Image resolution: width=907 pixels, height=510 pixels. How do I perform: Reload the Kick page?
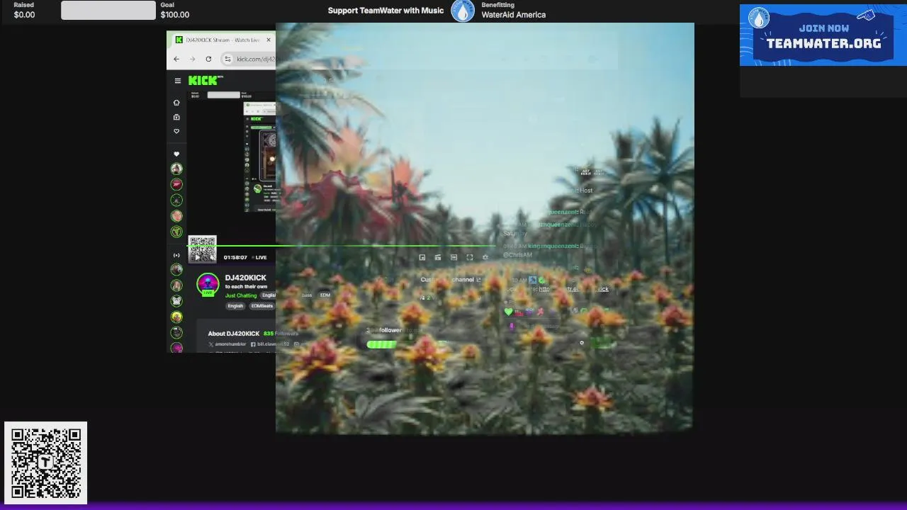pyautogui.click(x=208, y=59)
